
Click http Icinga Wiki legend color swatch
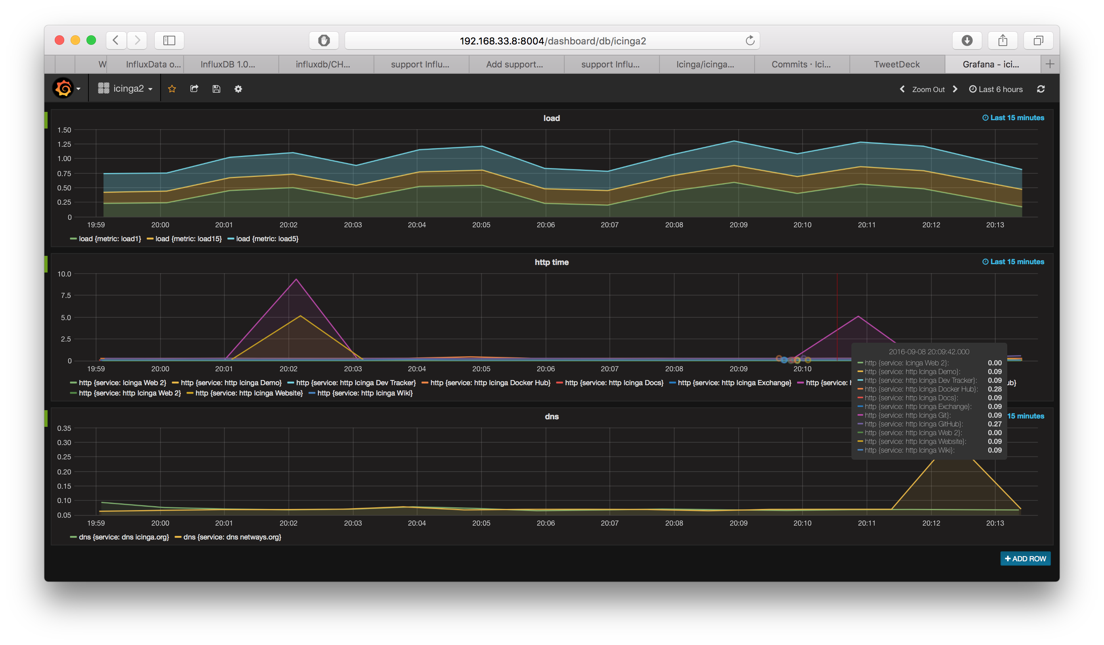coord(312,393)
